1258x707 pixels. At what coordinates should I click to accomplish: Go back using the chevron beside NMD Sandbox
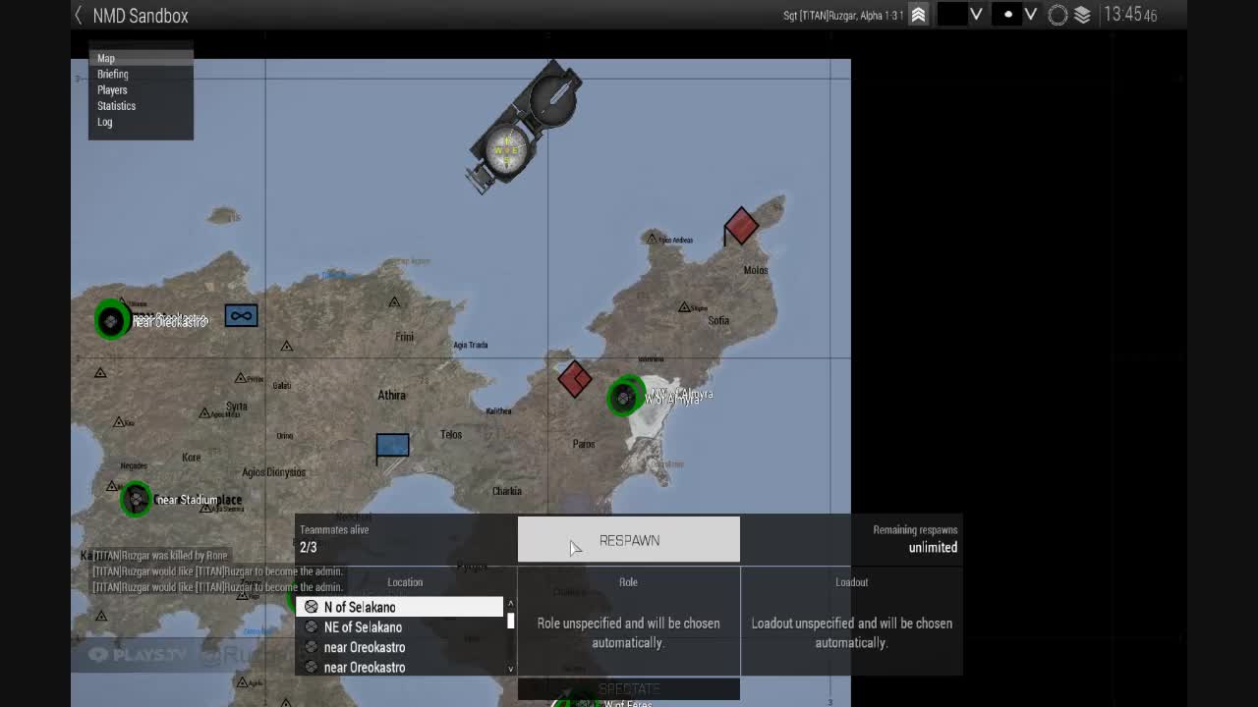point(79,15)
